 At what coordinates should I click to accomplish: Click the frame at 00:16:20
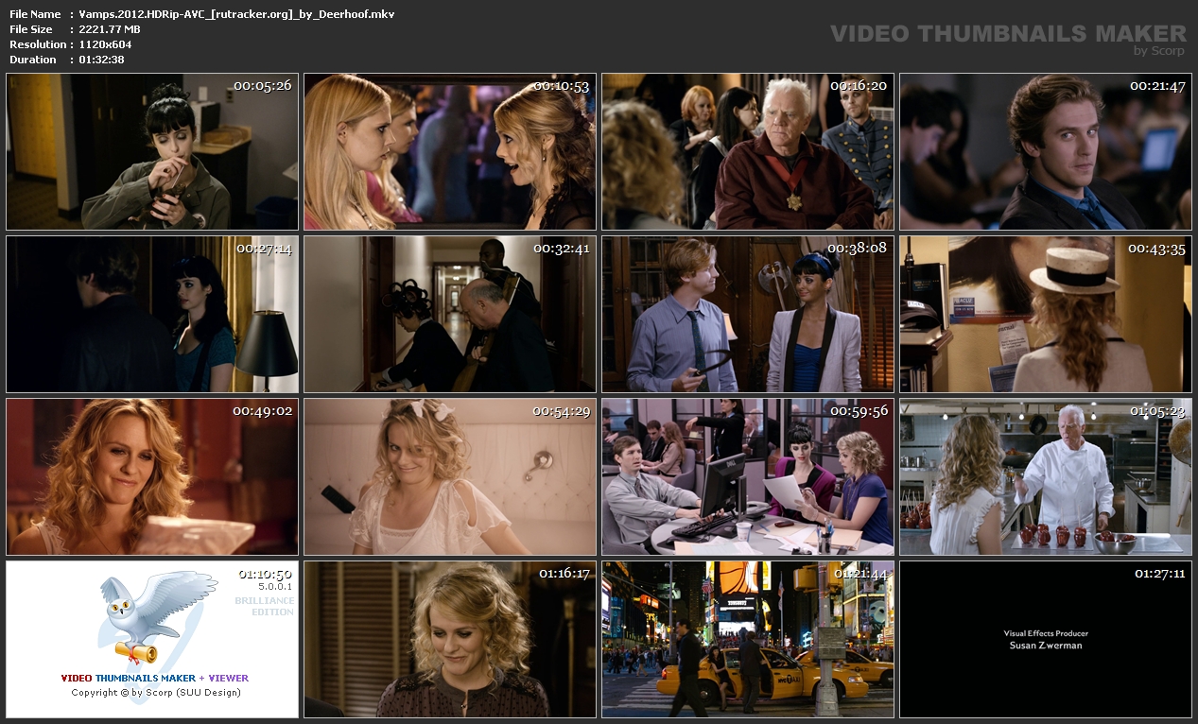pos(748,152)
